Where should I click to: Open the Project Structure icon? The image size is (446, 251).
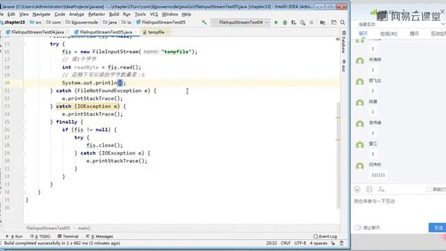[x=323, y=22]
